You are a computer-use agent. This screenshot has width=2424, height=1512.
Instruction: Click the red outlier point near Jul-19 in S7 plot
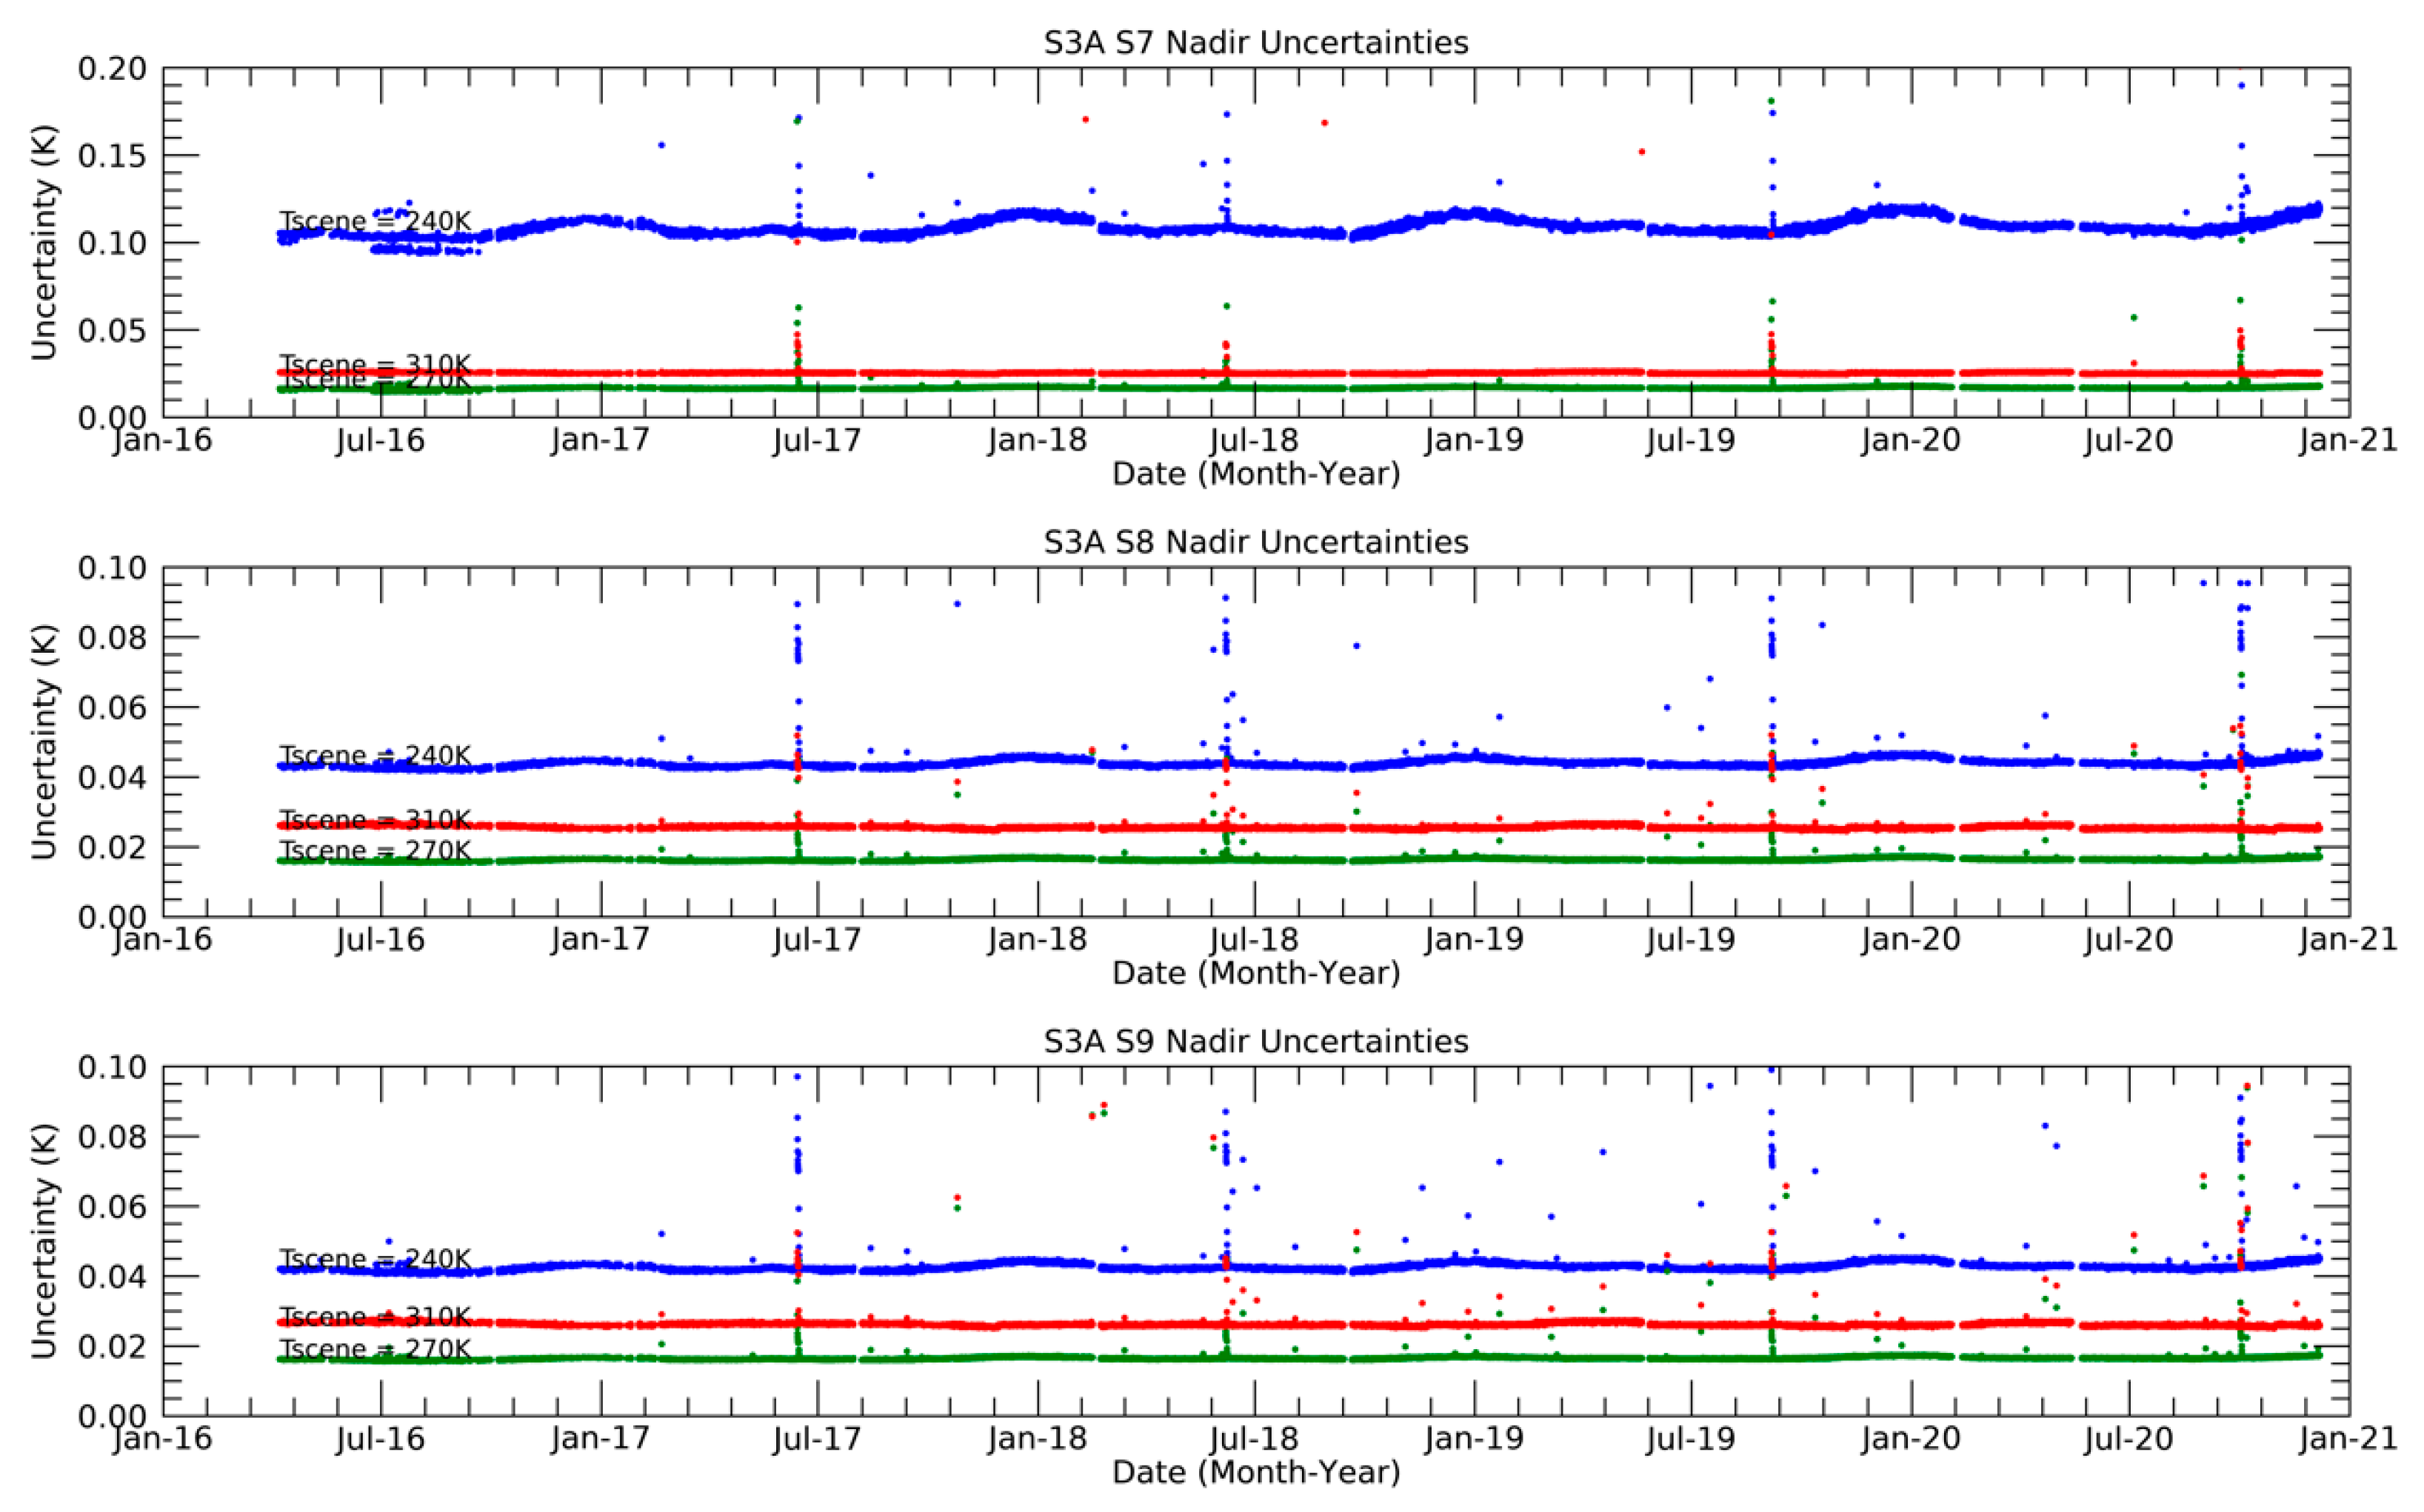click(x=1642, y=153)
